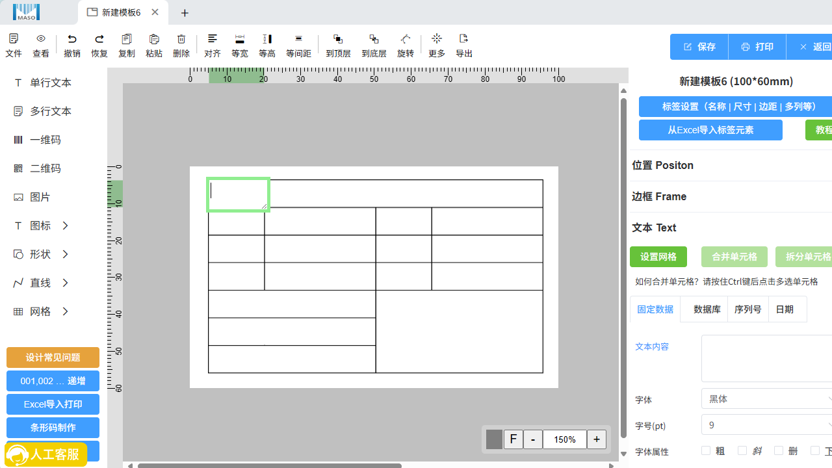
Task: Open the 文件 file menu icon
Action: 14,39
